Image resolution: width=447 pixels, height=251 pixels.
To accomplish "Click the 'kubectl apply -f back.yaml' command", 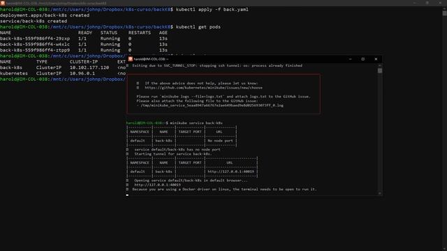I will click(x=212, y=9).
